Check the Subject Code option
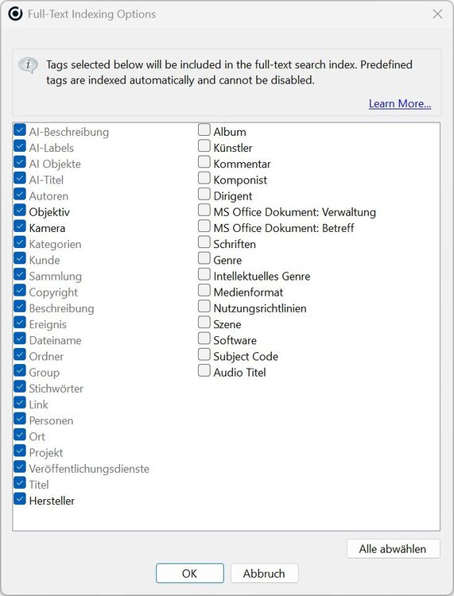 click(204, 354)
